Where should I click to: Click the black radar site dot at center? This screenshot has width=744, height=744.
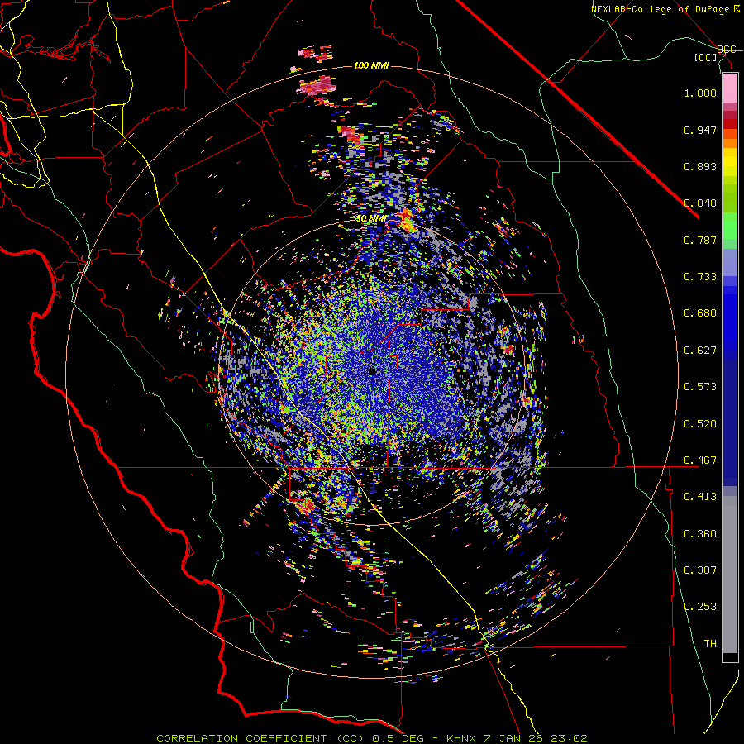point(373,371)
